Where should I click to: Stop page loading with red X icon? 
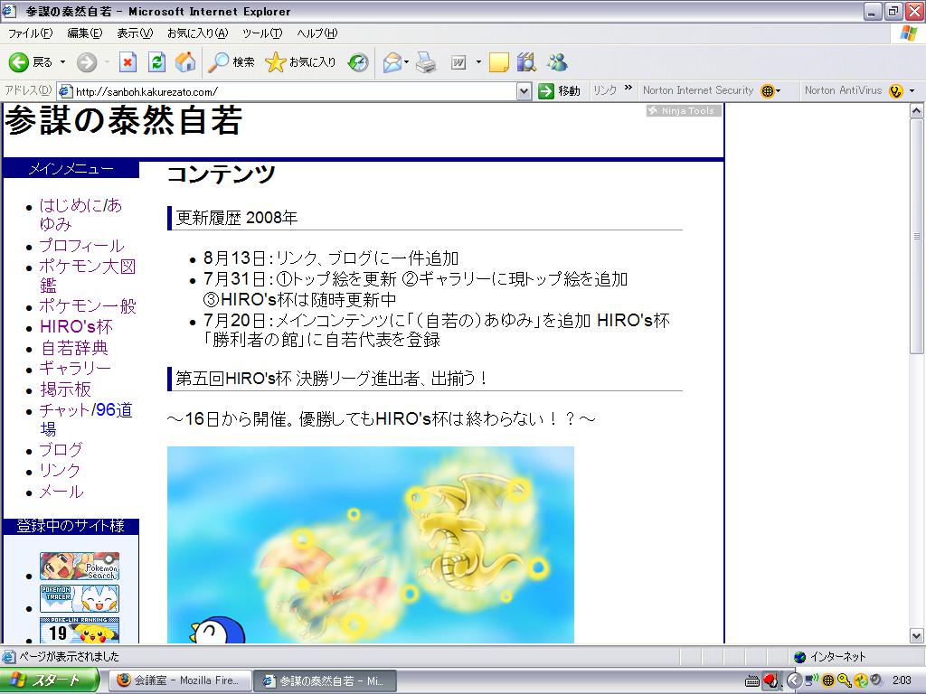[x=128, y=62]
